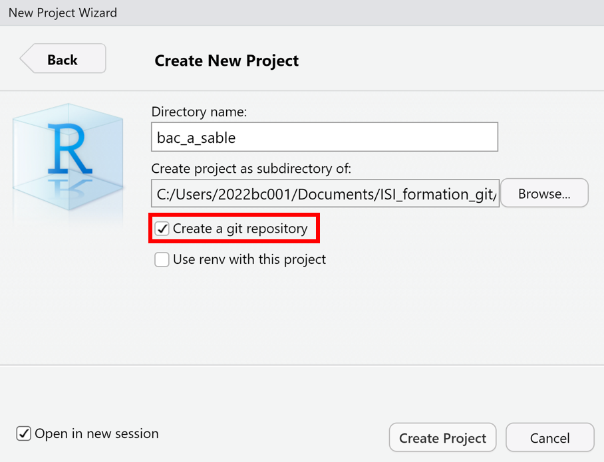Click the Create New Project heading
Viewport: 604px width, 462px height.
point(226,61)
